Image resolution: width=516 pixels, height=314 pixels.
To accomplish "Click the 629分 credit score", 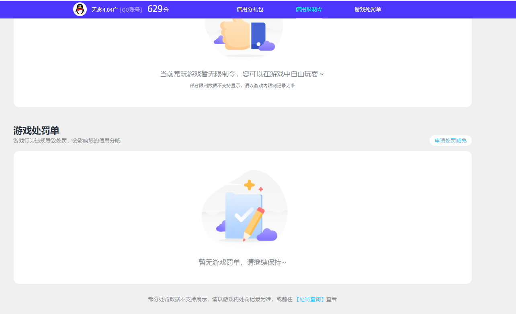I will point(157,8).
